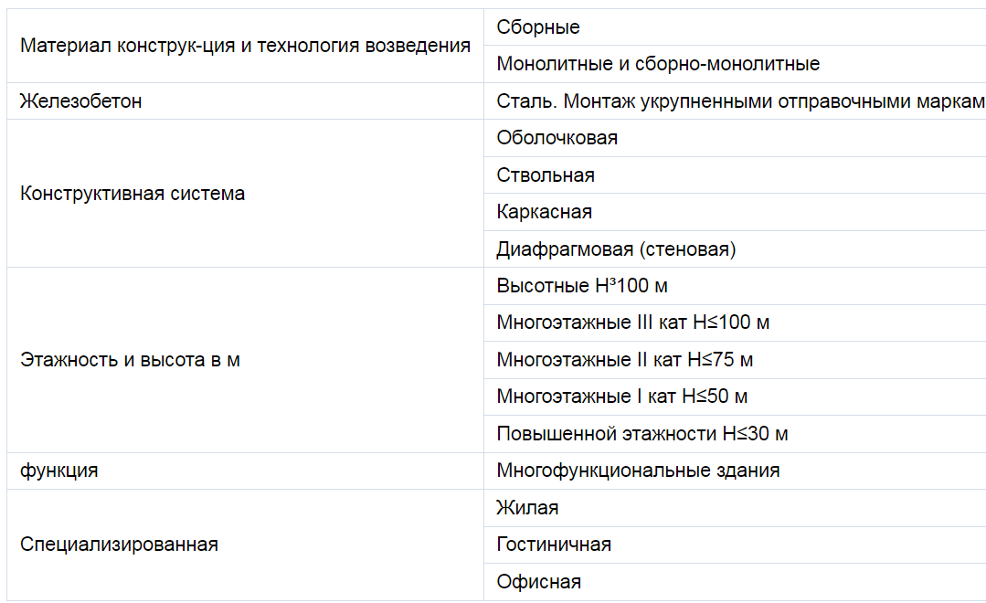This screenshot has width=986, height=603.
Task: Click the 'Железобетон' cell
Action: point(245,100)
